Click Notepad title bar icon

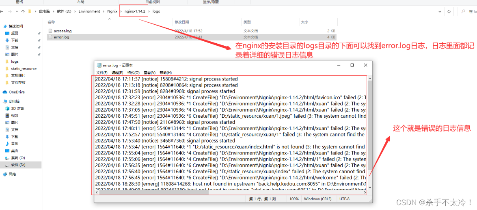[x=99, y=65]
